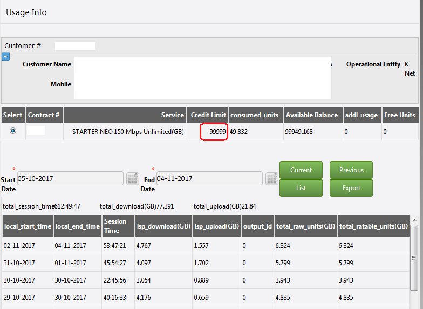The image size is (423, 309).
Task: Click the total_download(GB) summary 77.391
Action: click(137, 206)
